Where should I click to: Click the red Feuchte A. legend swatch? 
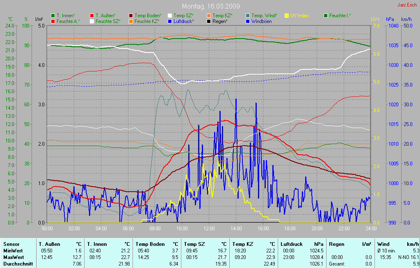tap(53, 21)
